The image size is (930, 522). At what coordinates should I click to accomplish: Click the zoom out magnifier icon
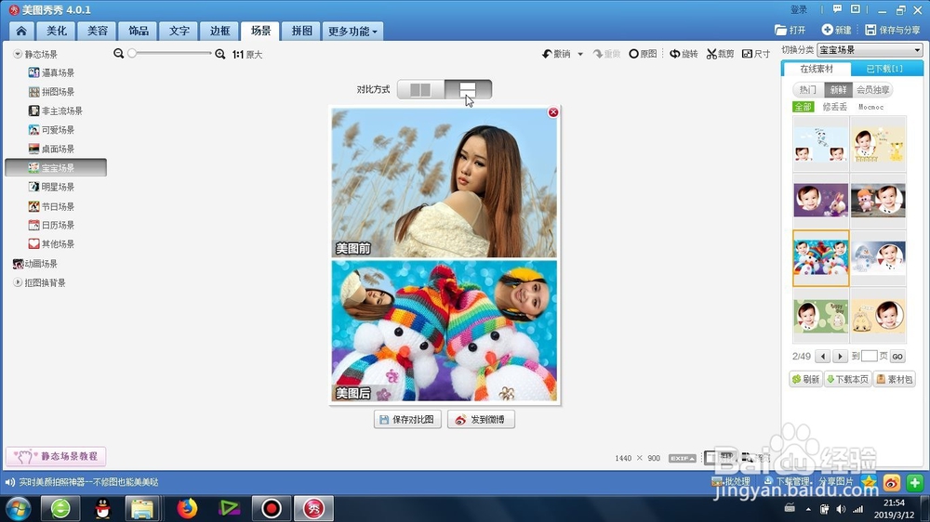(x=119, y=53)
